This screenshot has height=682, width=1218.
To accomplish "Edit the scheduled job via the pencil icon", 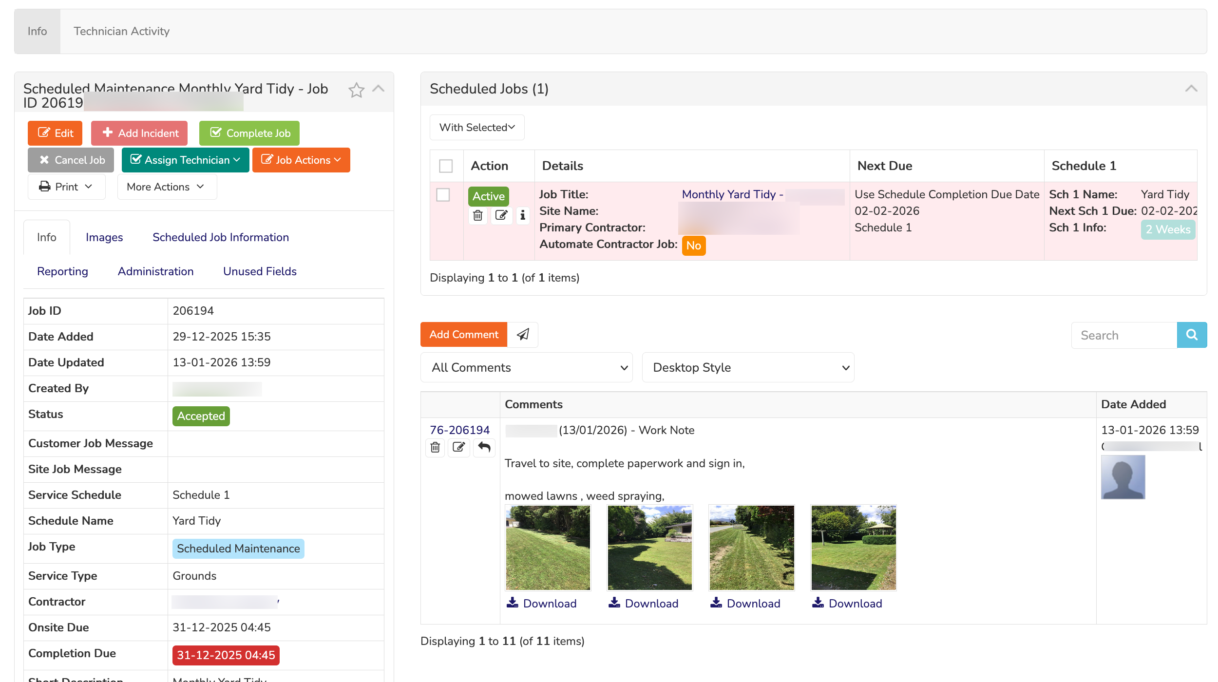I will tap(501, 215).
